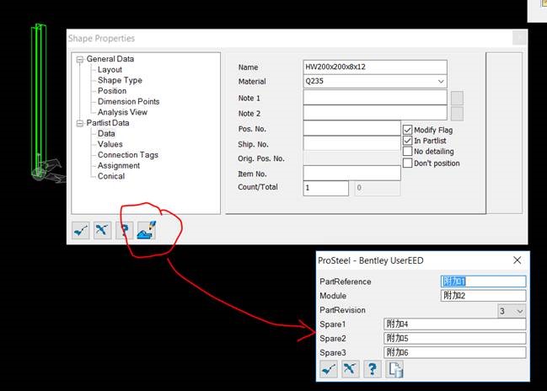Select Conical tree item
Viewport: 547px width, 391px height.
[111, 176]
